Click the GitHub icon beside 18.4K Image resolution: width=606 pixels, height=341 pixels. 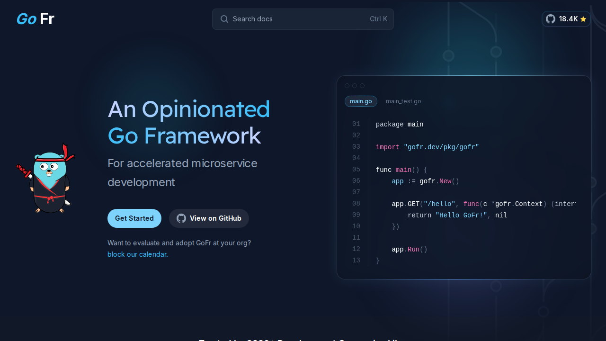551,19
